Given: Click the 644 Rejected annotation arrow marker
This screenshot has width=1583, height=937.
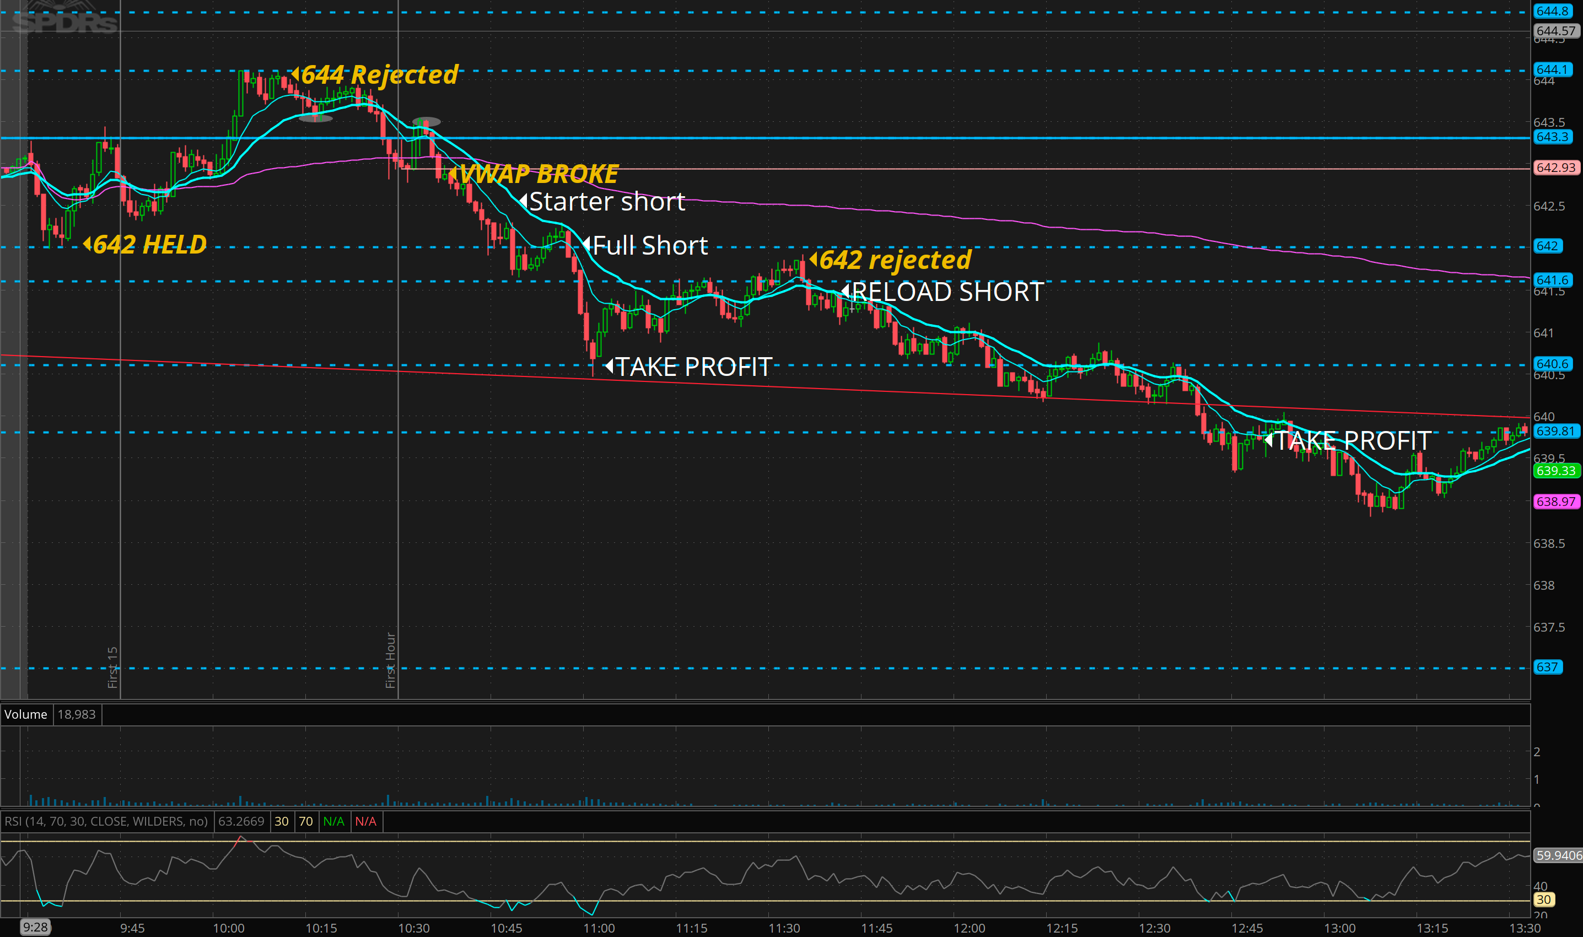Looking at the screenshot, I should (295, 74).
